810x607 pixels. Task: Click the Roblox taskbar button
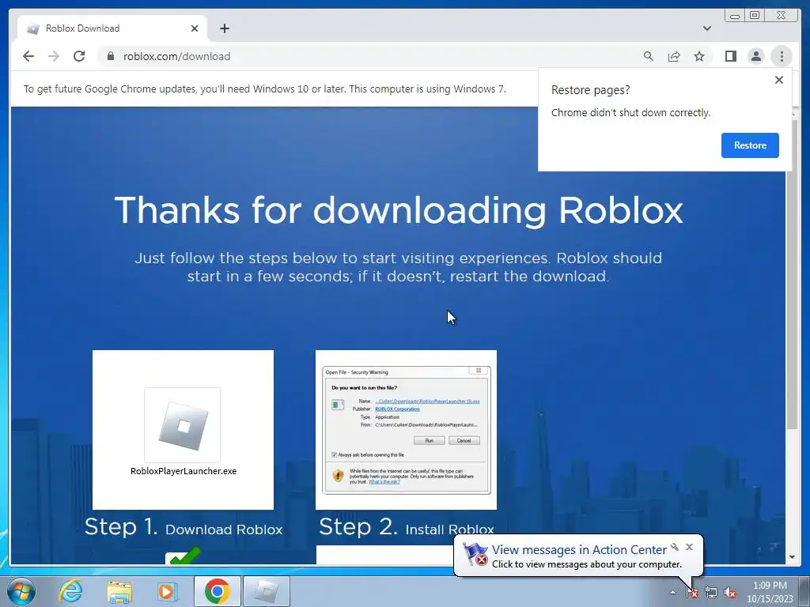[x=267, y=591]
